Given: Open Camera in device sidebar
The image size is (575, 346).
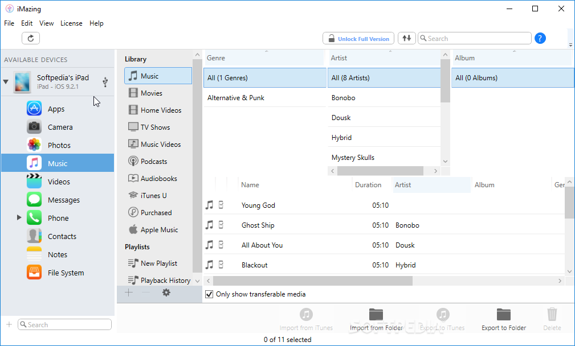Looking at the screenshot, I should tap(58, 127).
